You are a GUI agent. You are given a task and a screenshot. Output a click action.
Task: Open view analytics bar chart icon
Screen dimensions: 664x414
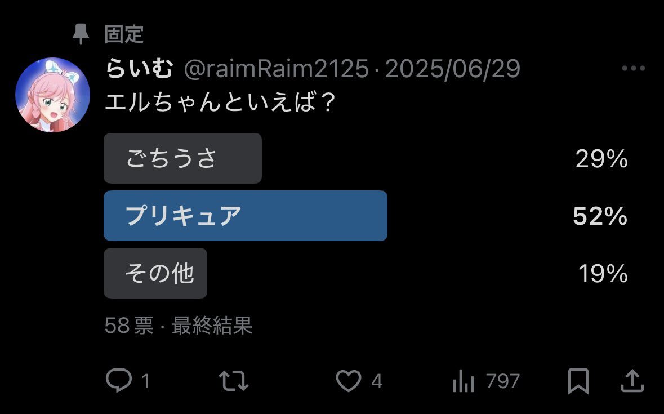[464, 381]
